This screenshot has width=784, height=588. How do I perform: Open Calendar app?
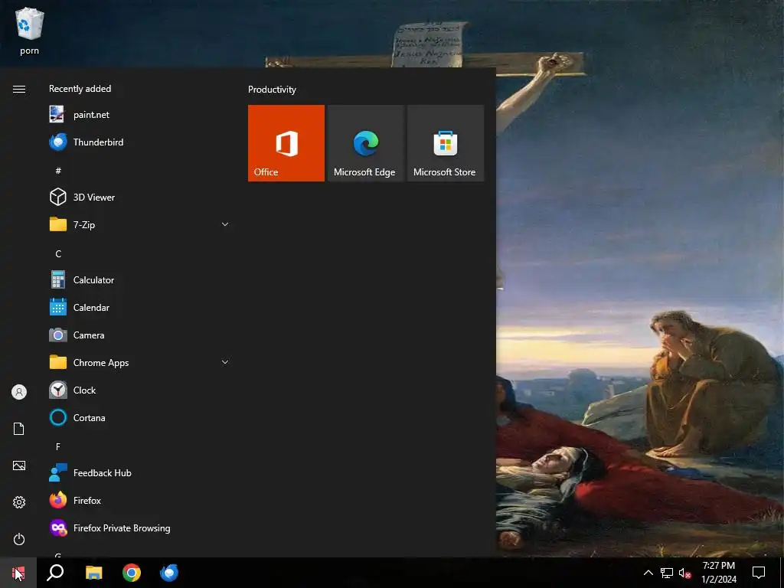tap(140, 308)
